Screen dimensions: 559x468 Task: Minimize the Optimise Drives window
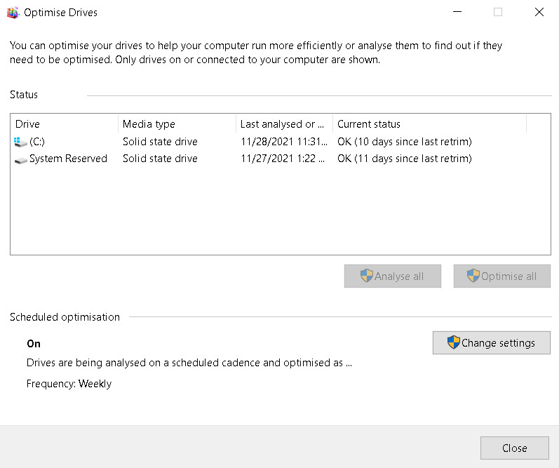click(457, 12)
